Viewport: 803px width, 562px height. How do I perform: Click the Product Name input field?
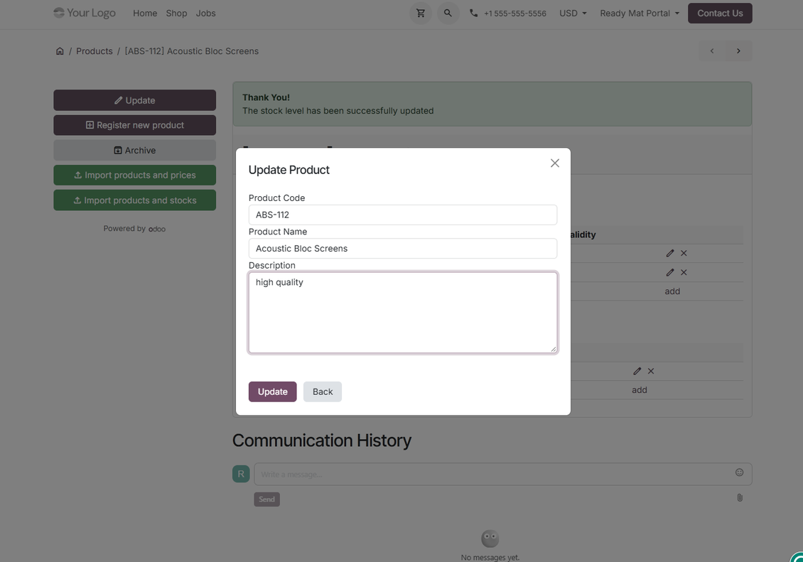(x=402, y=249)
